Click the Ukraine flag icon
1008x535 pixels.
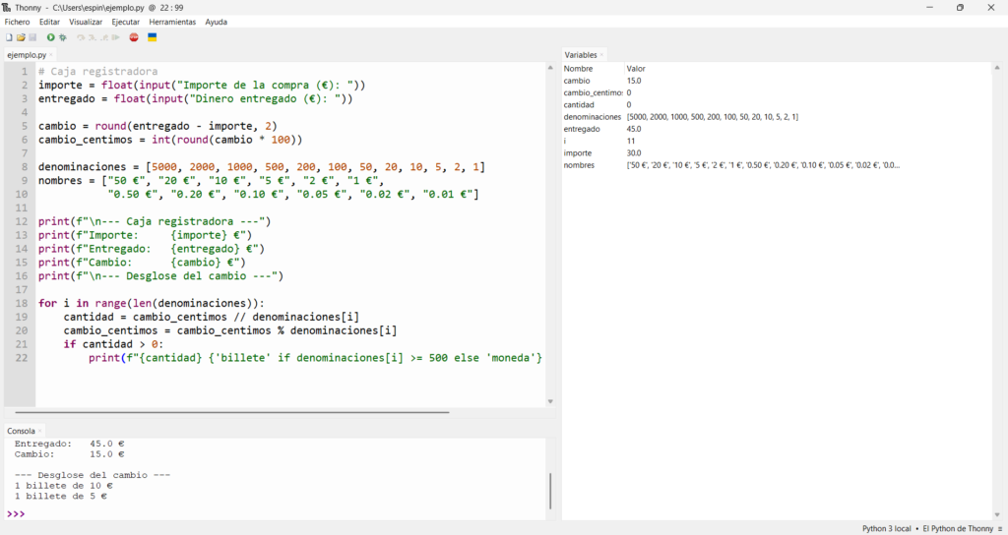153,37
